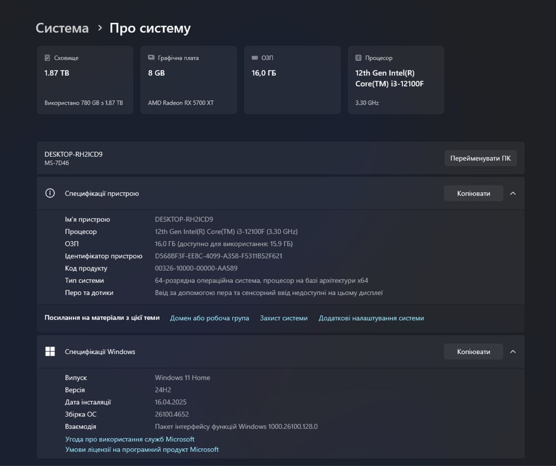Click ОЗП value 16,0 ГБ (доступно для використання

click(x=224, y=244)
